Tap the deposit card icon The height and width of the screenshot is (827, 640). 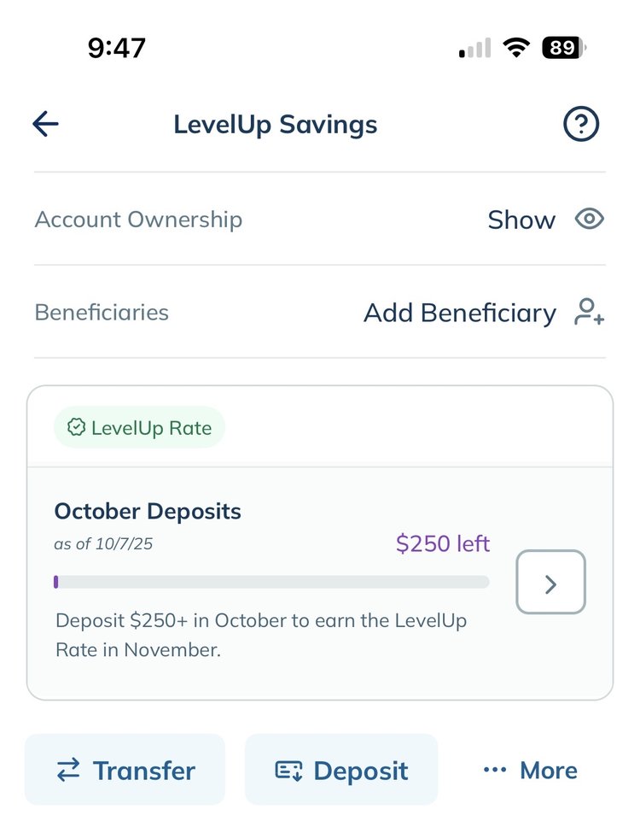click(x=288, y=771)
